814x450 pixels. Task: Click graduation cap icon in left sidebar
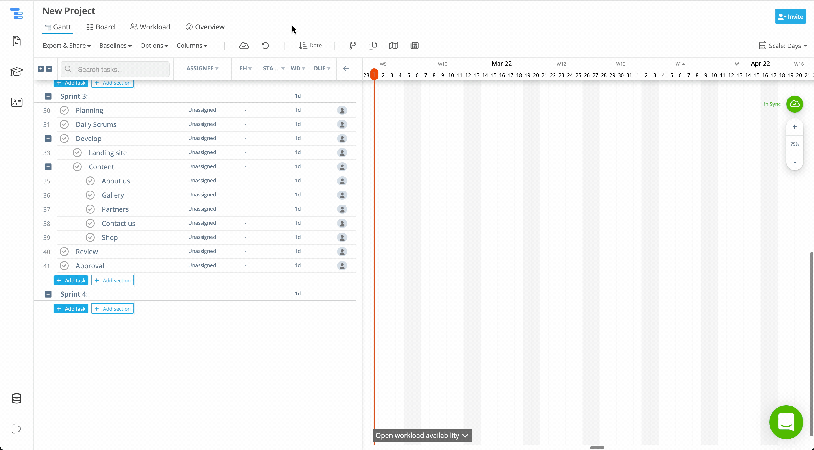point(16,72)
